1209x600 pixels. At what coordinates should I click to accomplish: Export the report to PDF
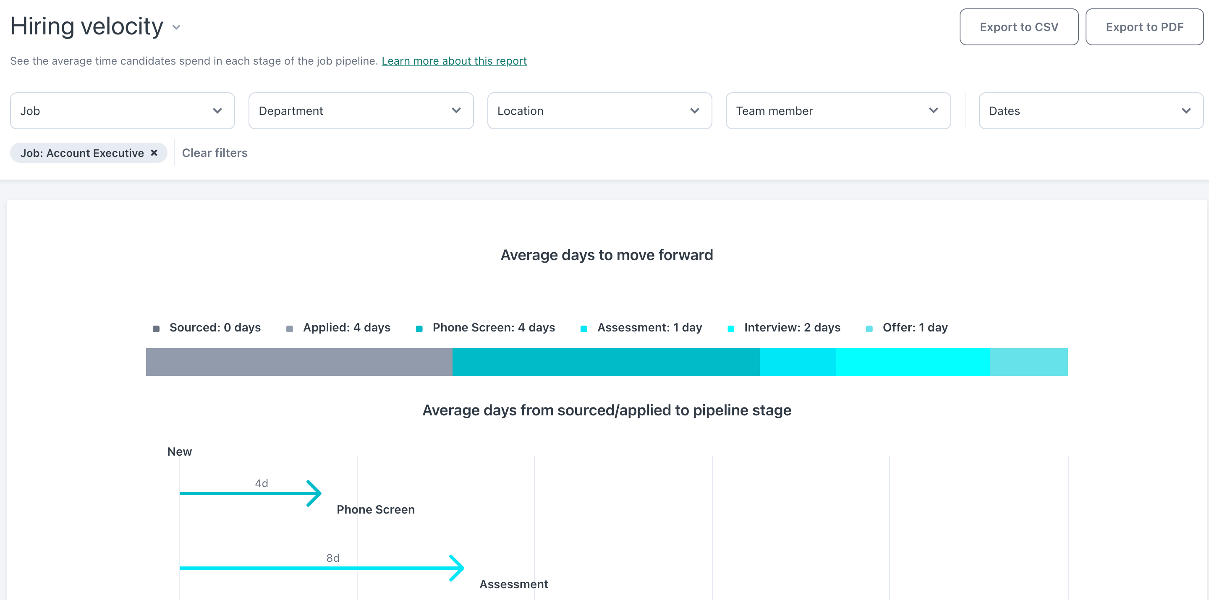coord(1144,27)
